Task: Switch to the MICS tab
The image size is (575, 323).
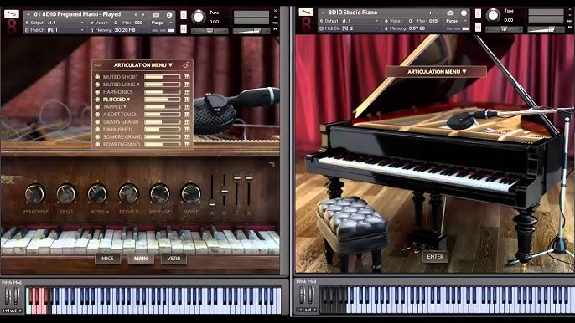Action: [x=107, y=259]
